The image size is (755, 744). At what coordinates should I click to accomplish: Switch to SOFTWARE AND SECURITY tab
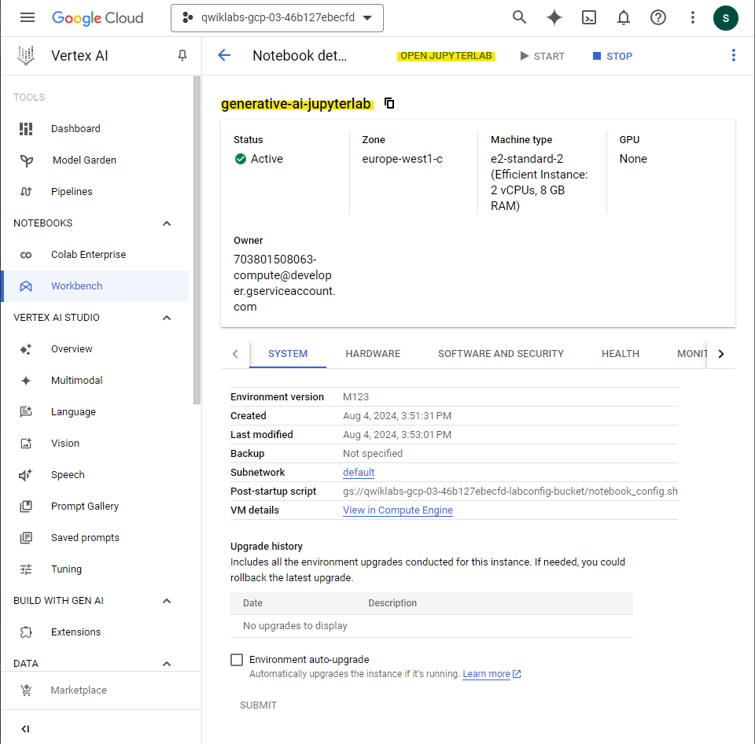coord(501,354)
